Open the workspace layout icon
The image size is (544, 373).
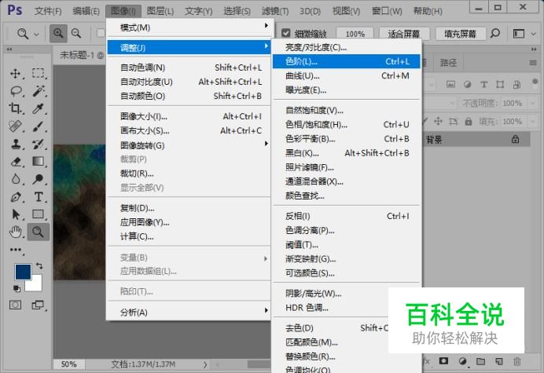pos(519,34)
